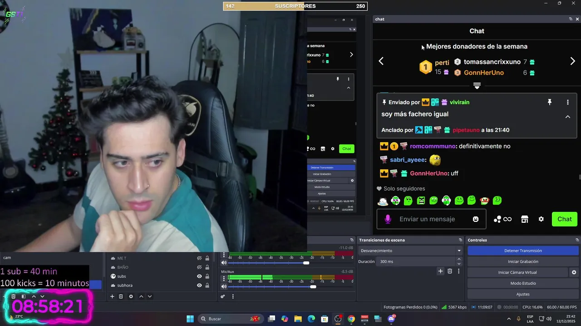Move the selected source up
The image size is (581, 326).
(x=141, y=297)
